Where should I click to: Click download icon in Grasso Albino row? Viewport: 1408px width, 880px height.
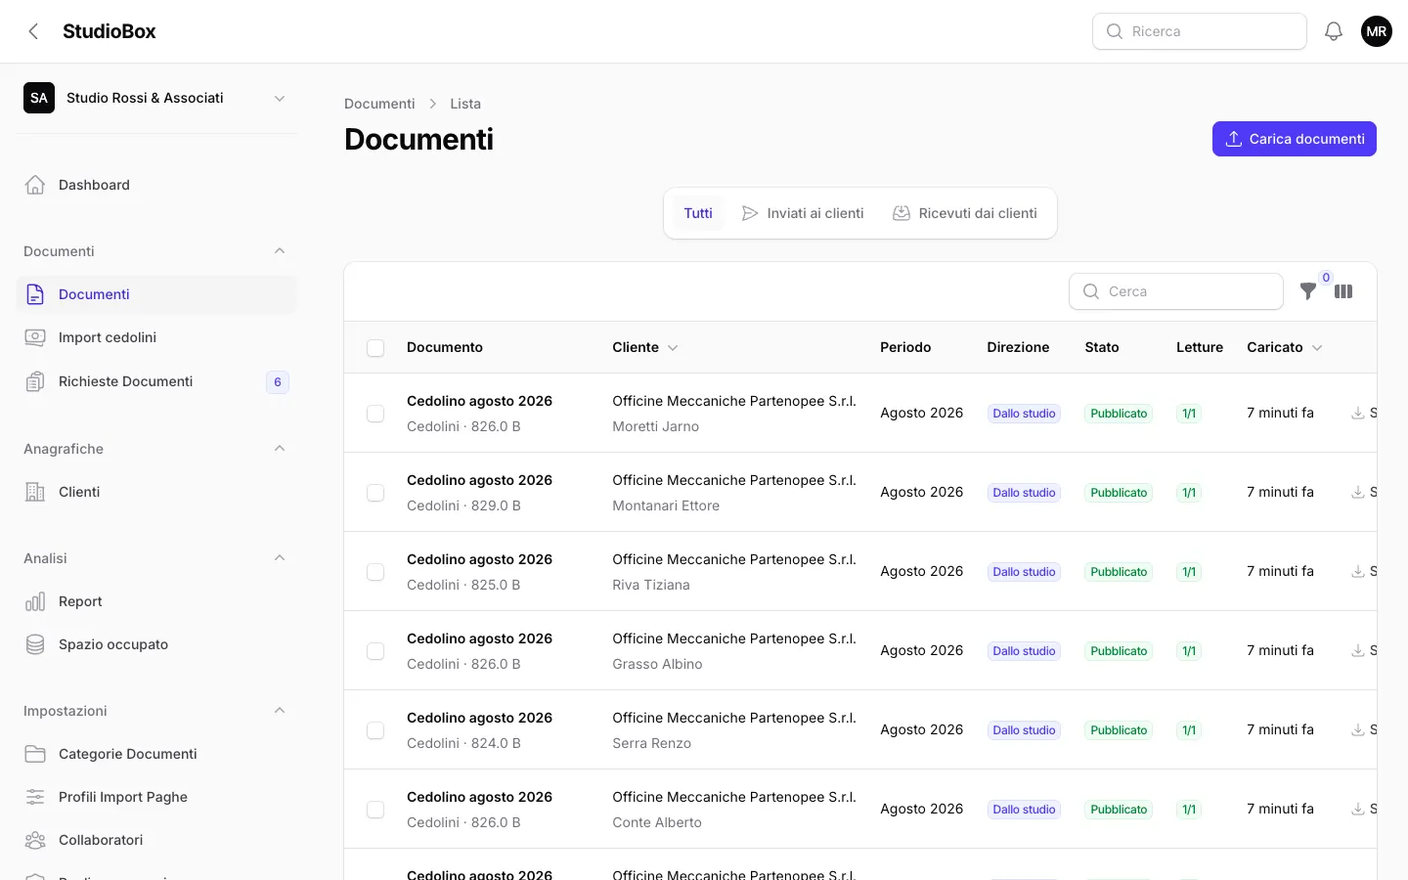(x=1358, y=650)
